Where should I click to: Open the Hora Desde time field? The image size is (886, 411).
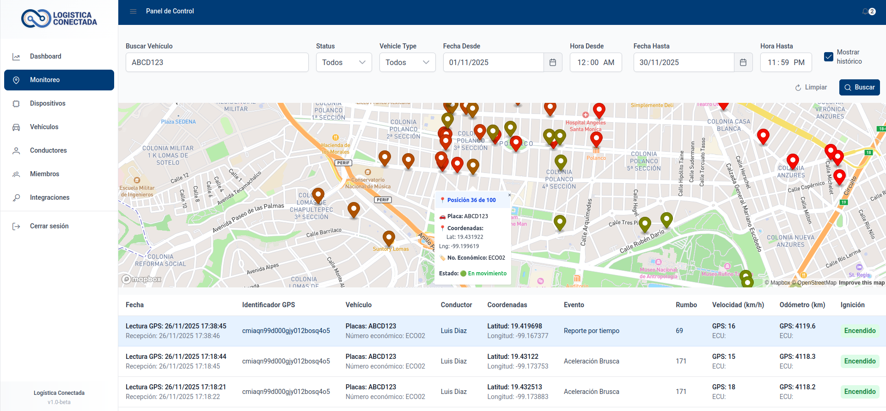[x=595, y=62]
